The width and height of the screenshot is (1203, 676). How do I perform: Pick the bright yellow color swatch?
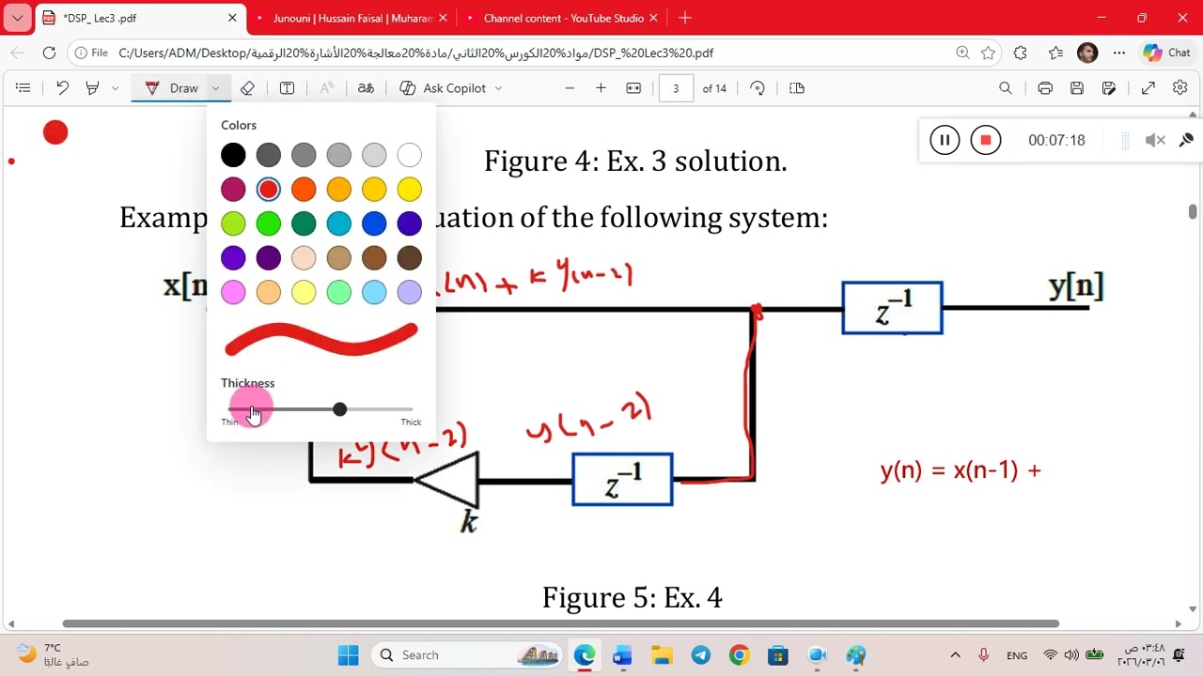click(x=409, y=190)
